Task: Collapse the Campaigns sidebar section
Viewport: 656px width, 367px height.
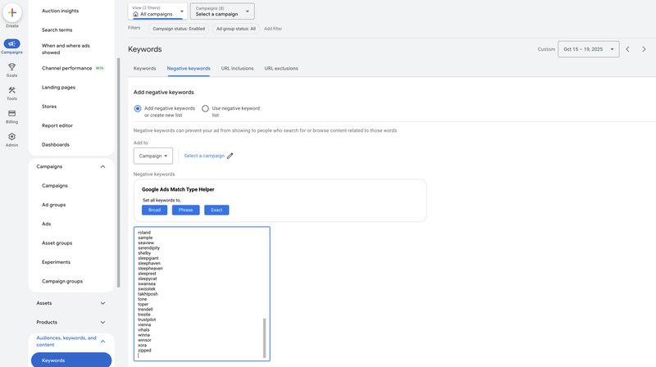Action: point(102,167)
